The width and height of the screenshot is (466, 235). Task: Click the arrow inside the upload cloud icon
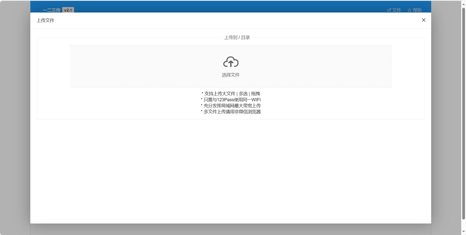230,63
